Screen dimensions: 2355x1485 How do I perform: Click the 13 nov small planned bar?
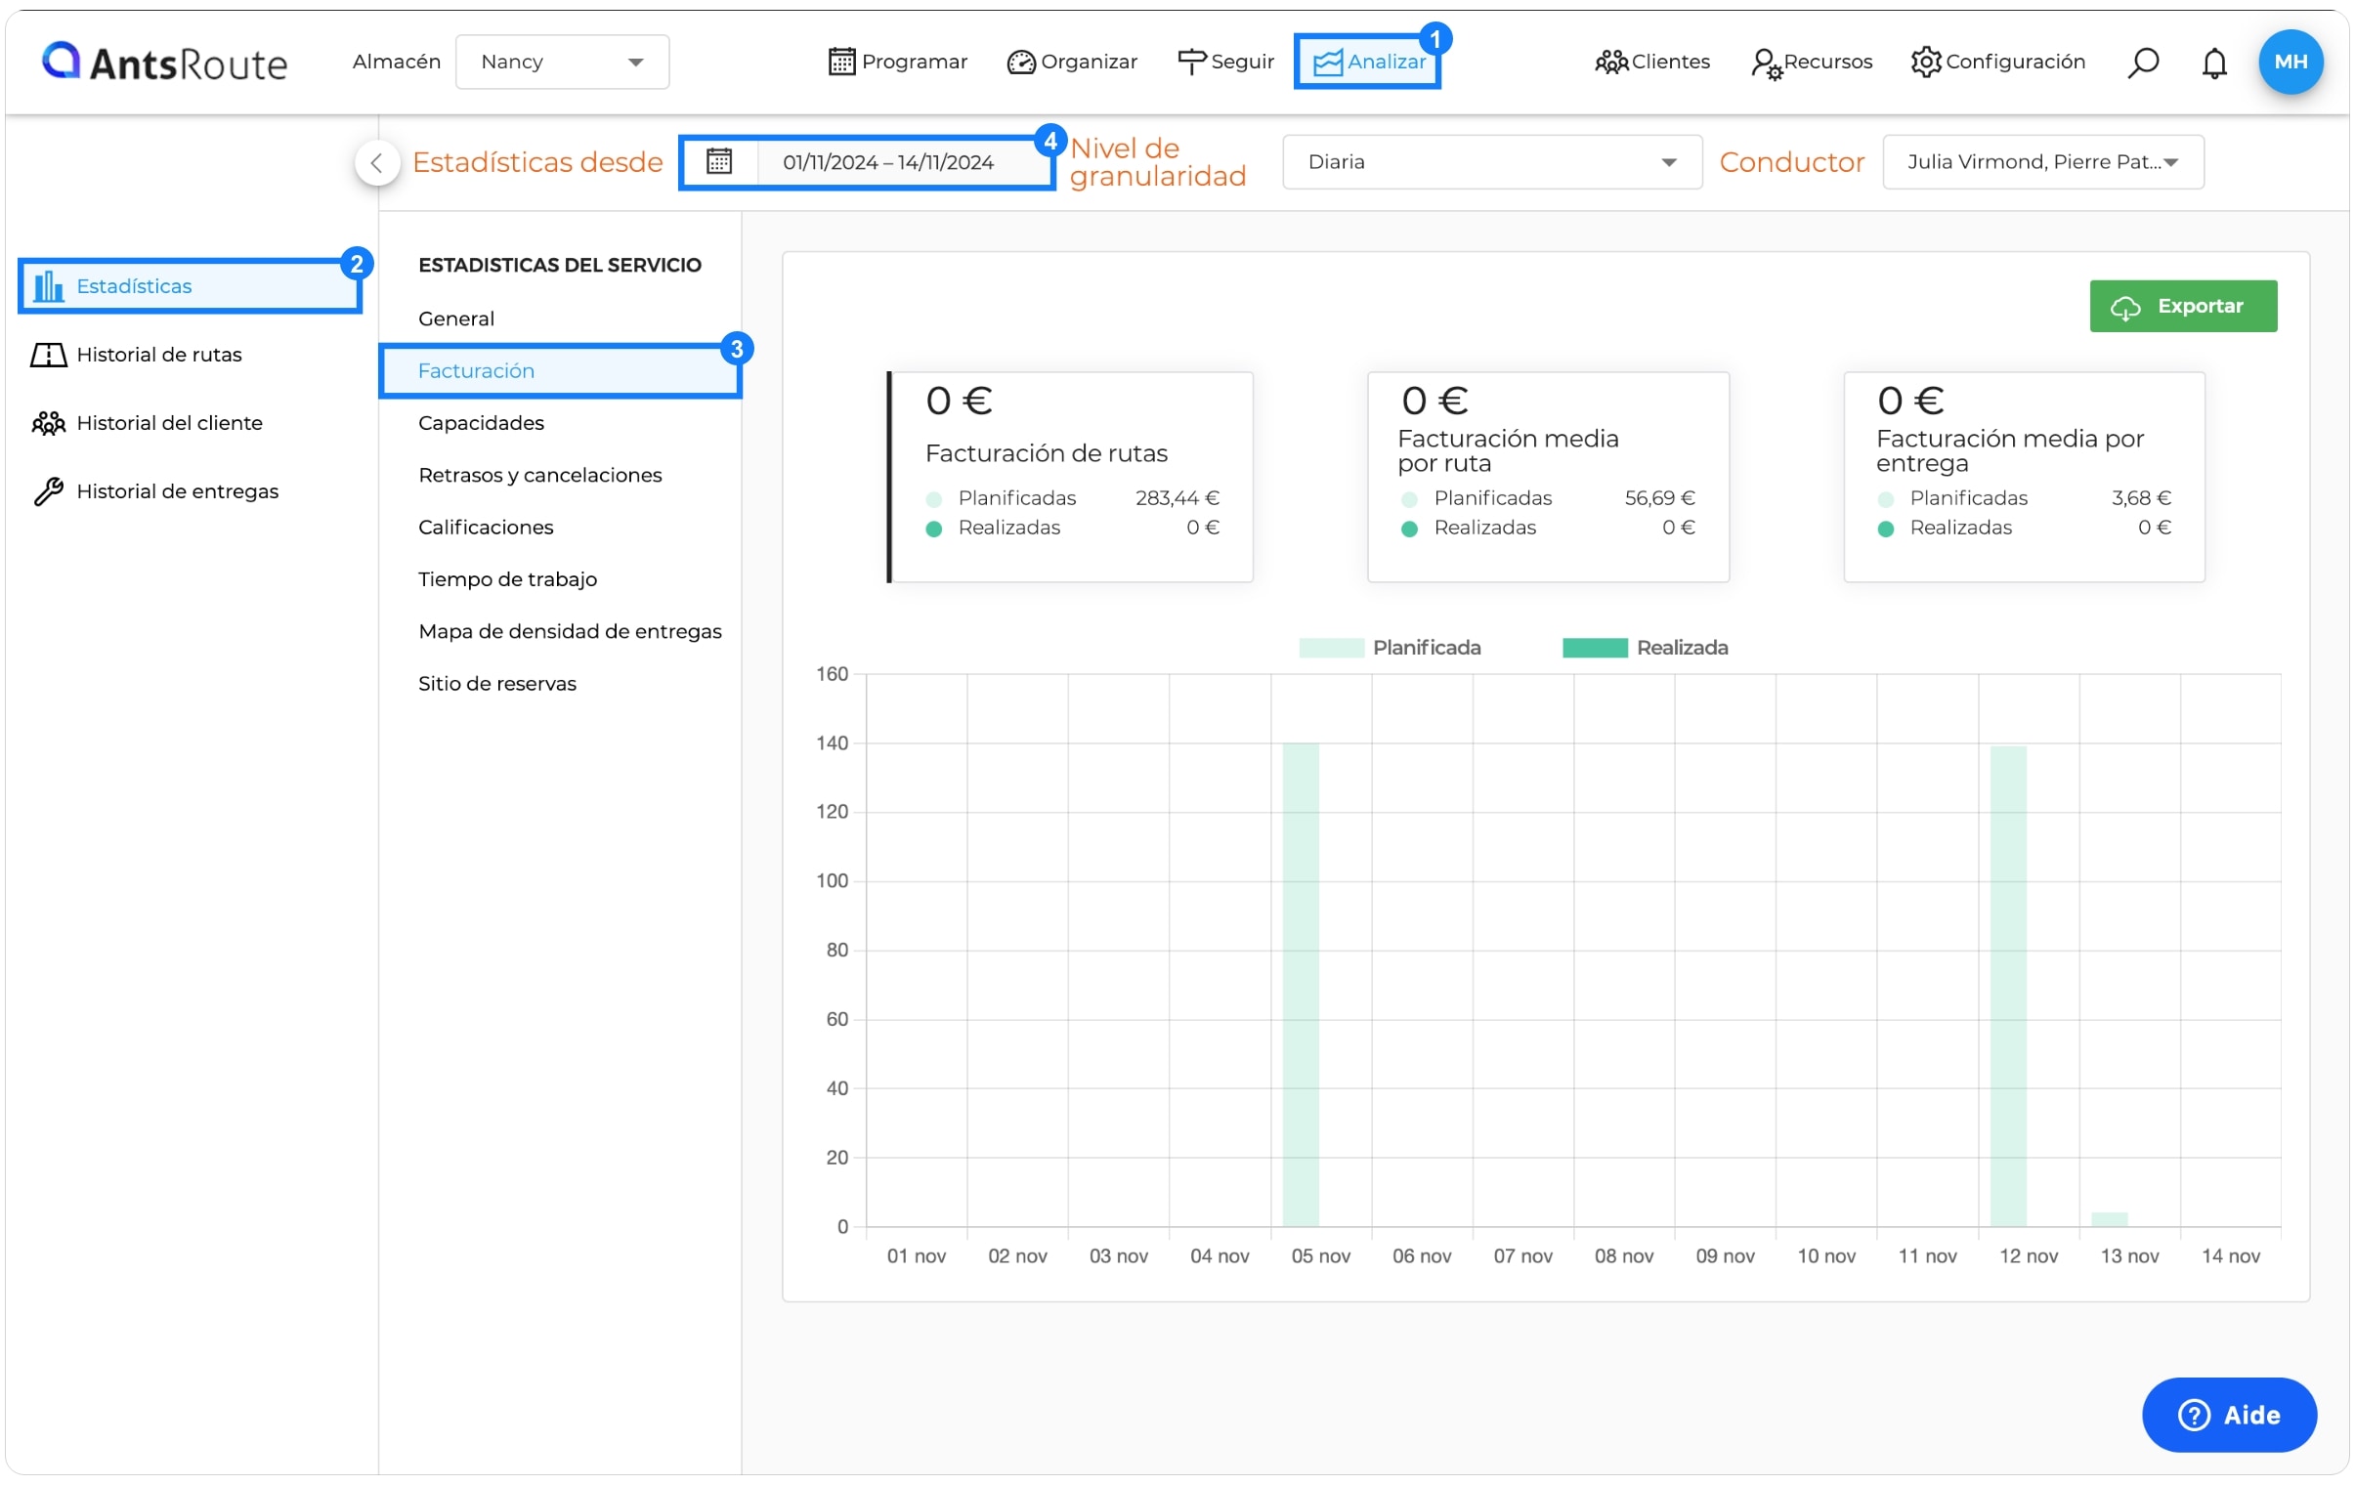pyautogui.click(x=2110, y=1219)
